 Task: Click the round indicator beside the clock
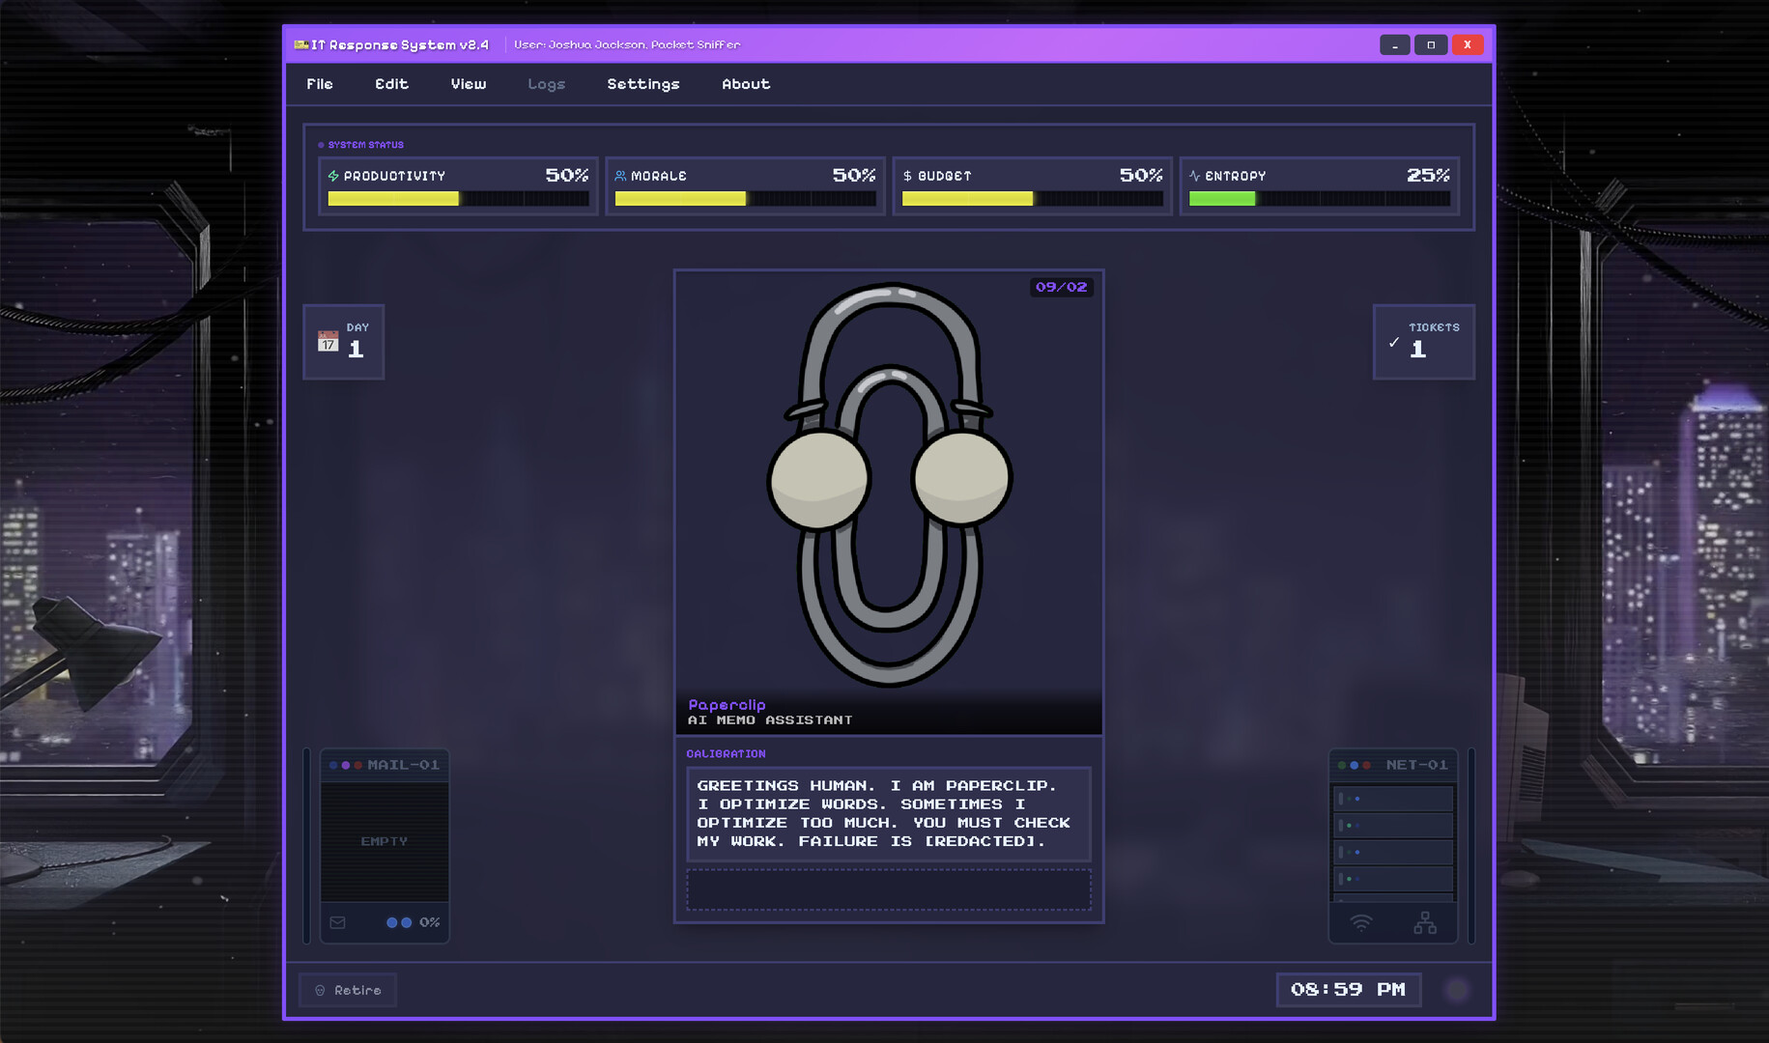pyautogui.click(x=1457, y=990)
